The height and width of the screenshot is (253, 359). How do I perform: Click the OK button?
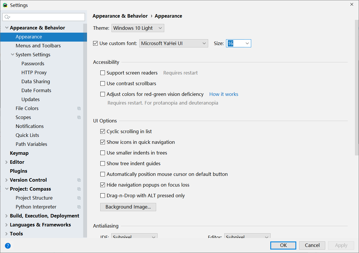[283, 245]
